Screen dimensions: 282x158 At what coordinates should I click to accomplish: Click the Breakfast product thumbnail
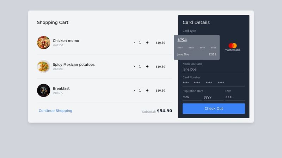coord(43,90)
